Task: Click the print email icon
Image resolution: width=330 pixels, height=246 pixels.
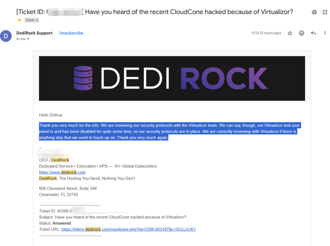Action: (314, 12)
